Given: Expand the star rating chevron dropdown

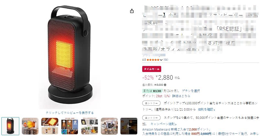Looking at the screenshot, I should click(x=161, y=60).
